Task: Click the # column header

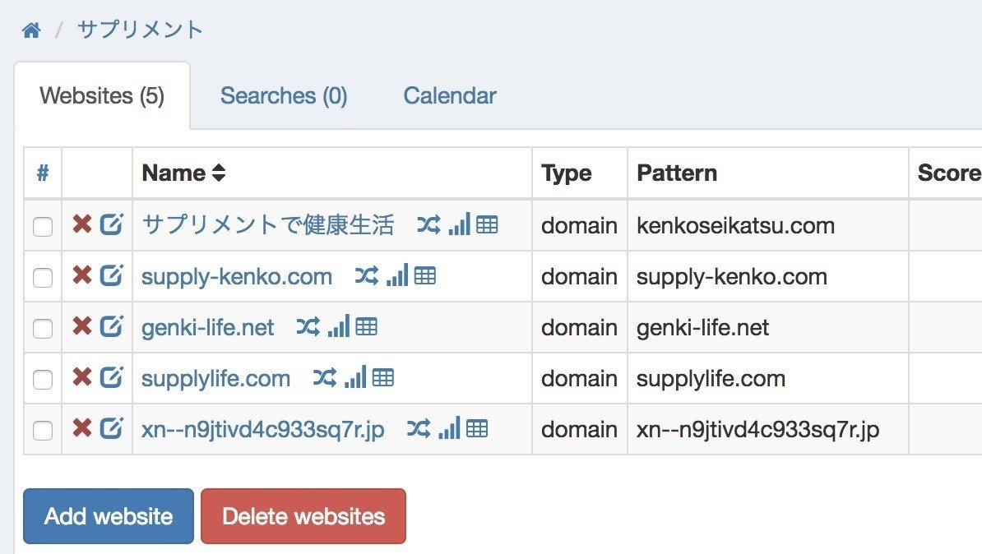Action: pyautogui.click(x=43, y=173)
